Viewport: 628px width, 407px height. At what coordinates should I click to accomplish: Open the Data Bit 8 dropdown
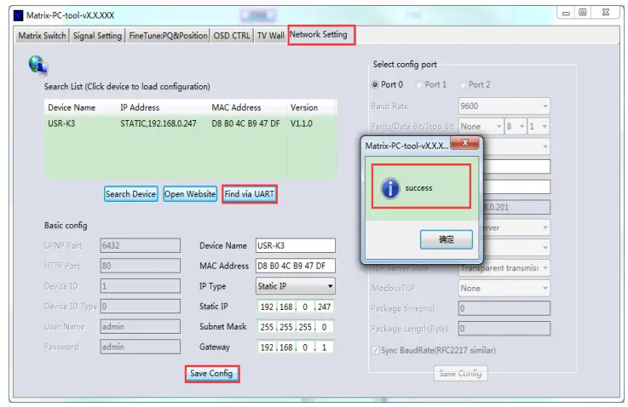point(516,127)
